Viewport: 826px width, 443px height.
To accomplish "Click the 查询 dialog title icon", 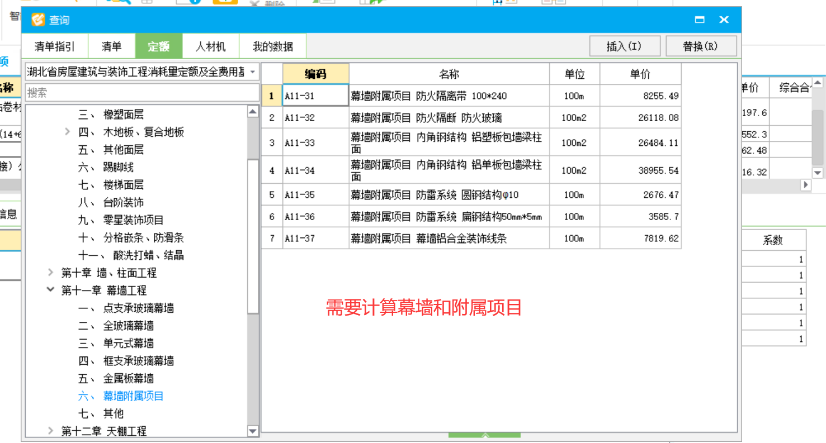I will coord(37,20).
